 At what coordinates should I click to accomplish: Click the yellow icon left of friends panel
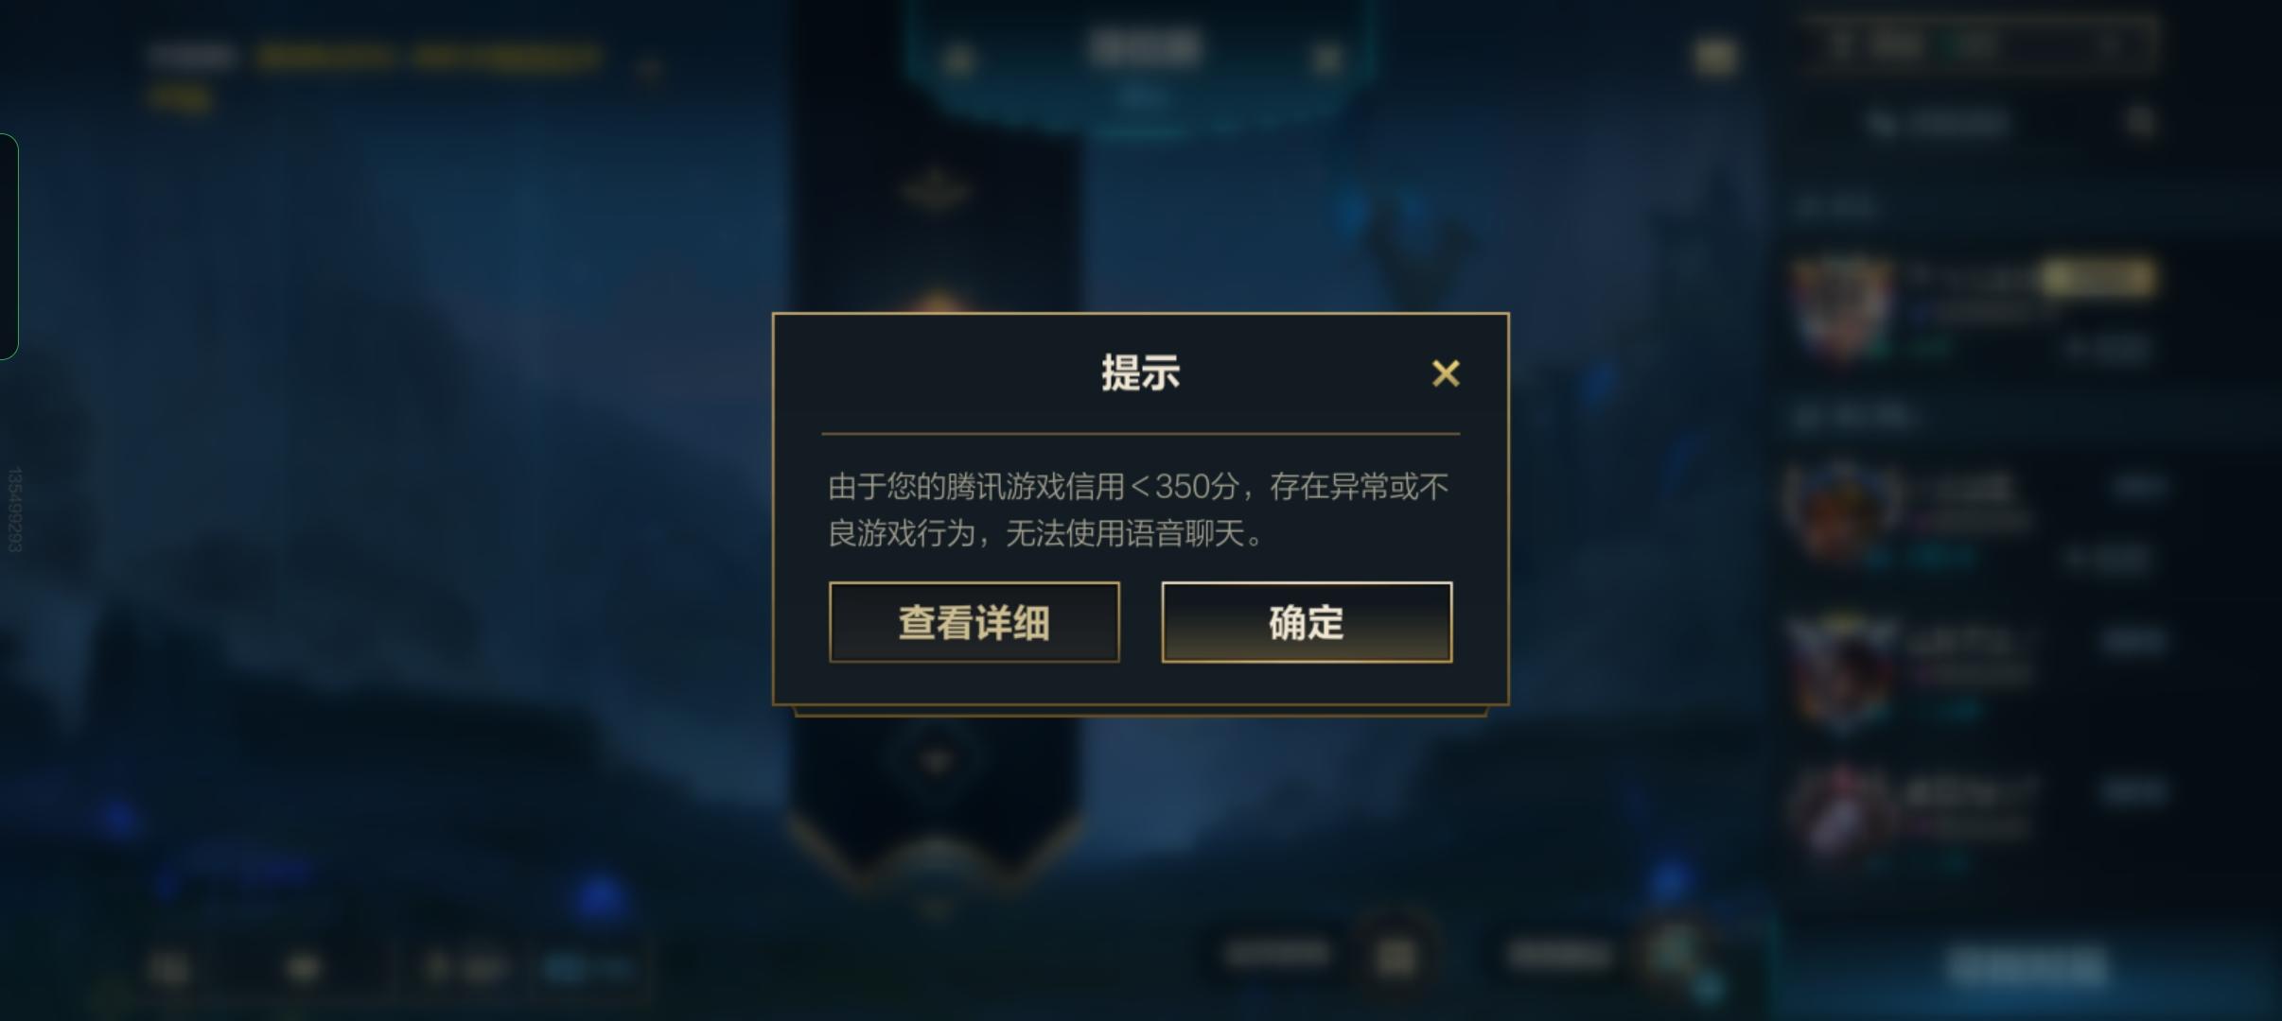click(x=1714, y=57)
